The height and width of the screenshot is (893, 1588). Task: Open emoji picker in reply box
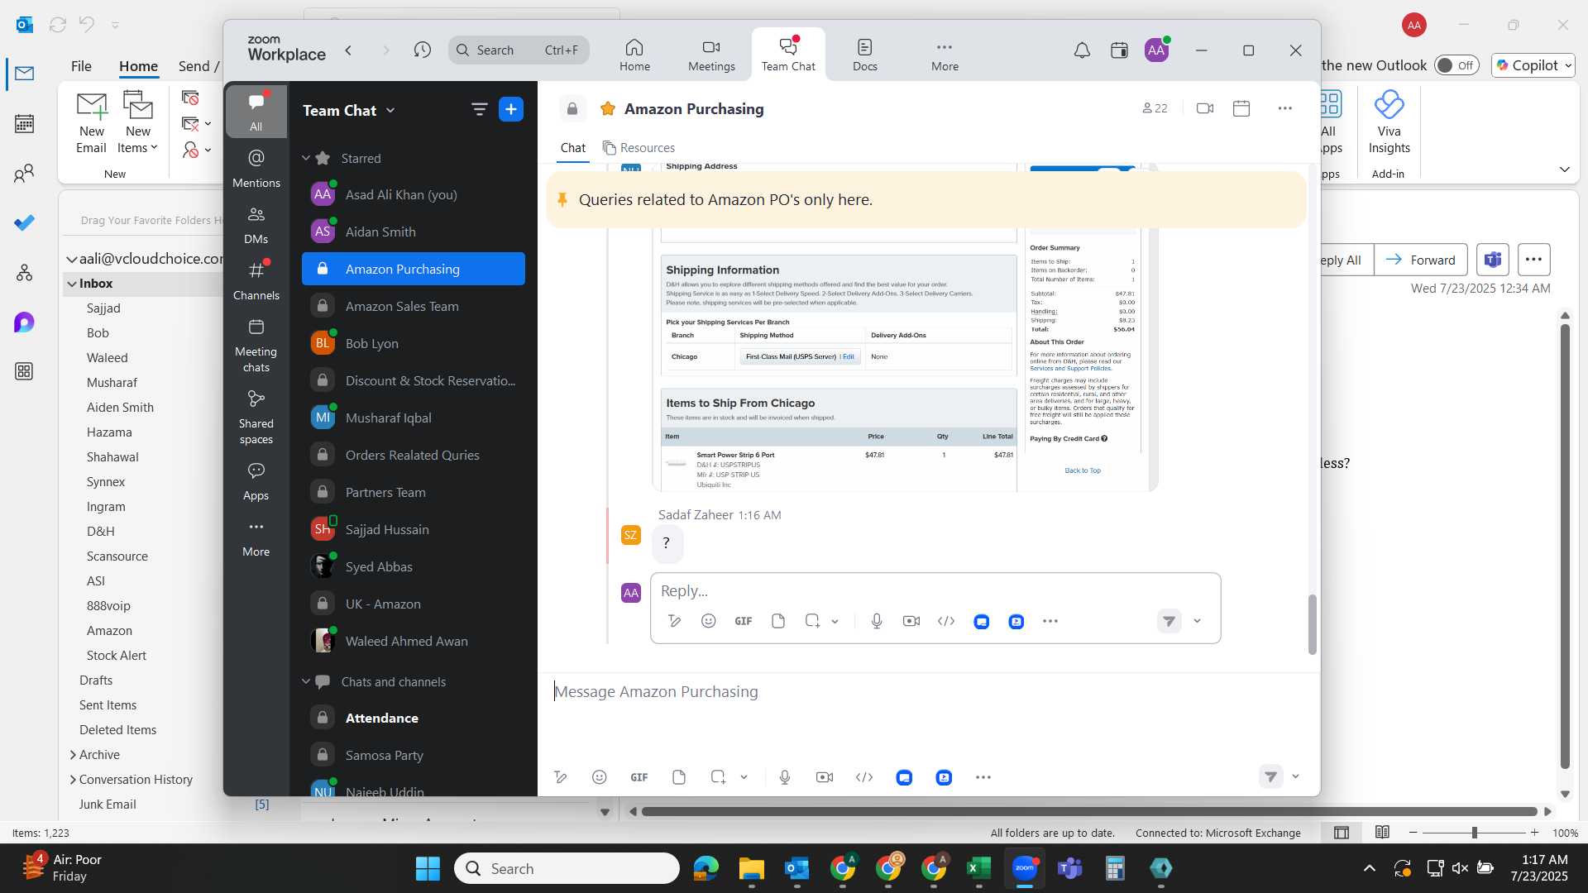tap(709, 621)
